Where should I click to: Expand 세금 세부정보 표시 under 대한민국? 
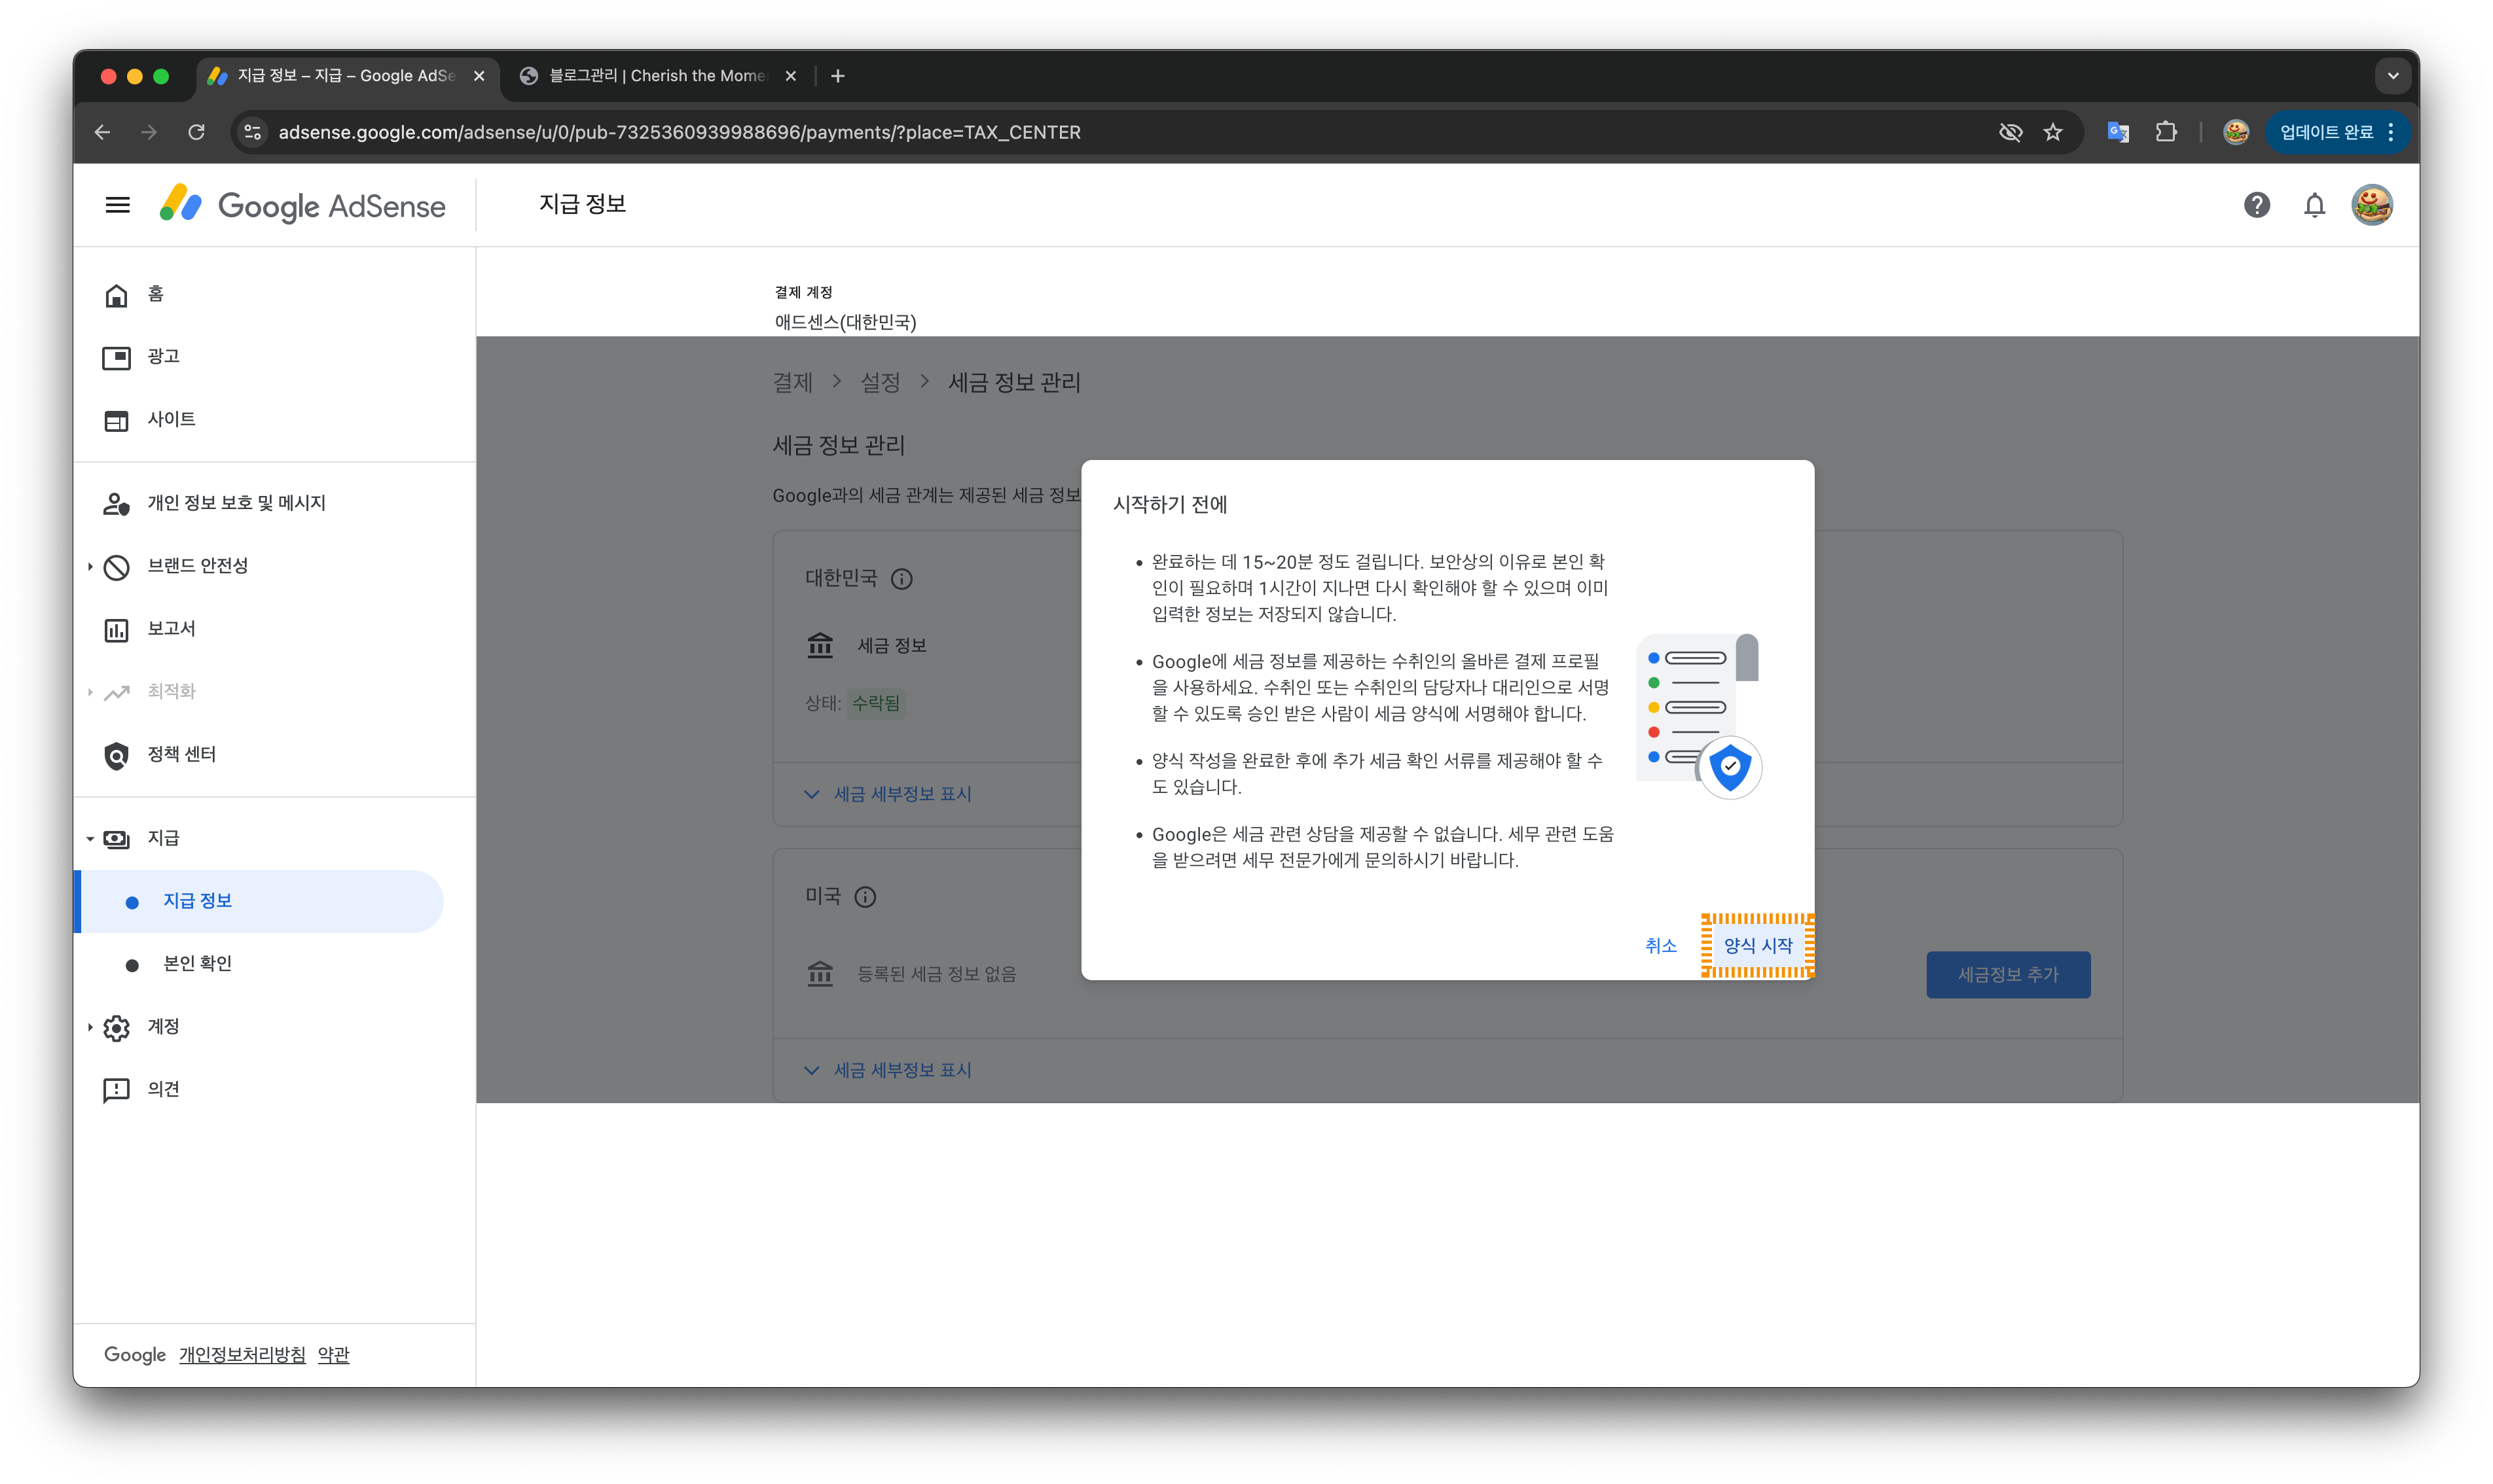pyautogui.click(x=888, y=794)
